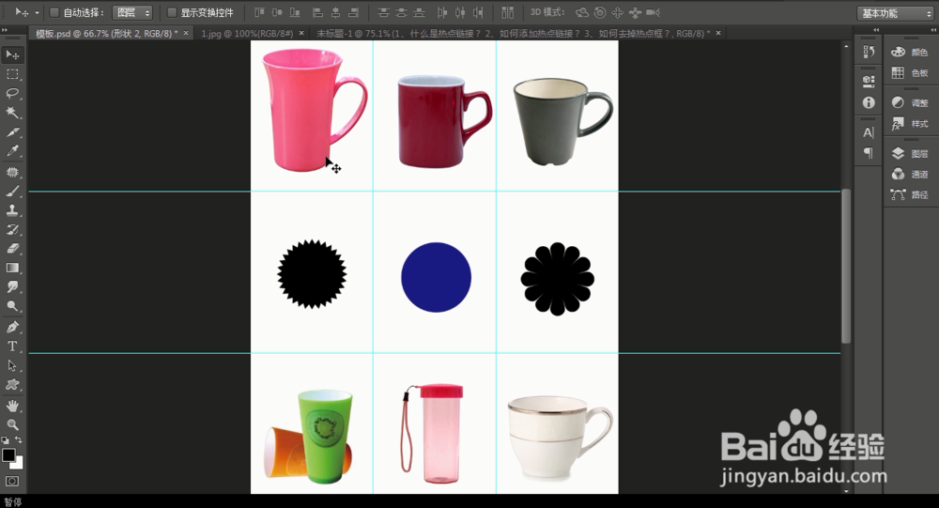Open the Info panel icon
The image size is (939, 508).
pyautogui.click(x=869, y=103)
